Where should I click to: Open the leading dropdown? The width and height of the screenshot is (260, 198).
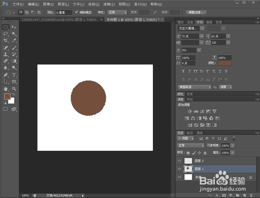[228, 36]
